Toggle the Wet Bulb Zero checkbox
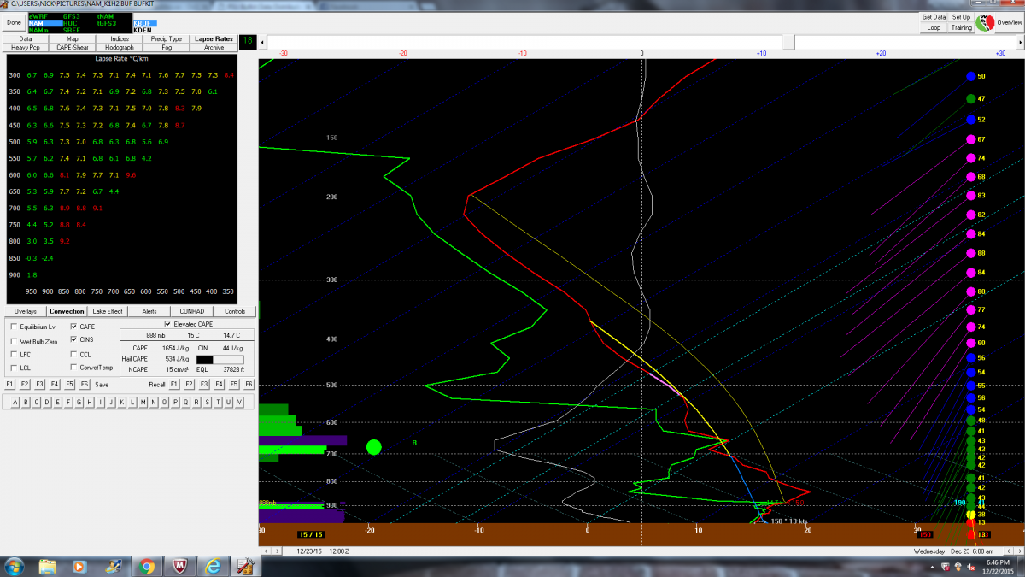This screenshot has width=1025, height=577. [x=13, y=340]
